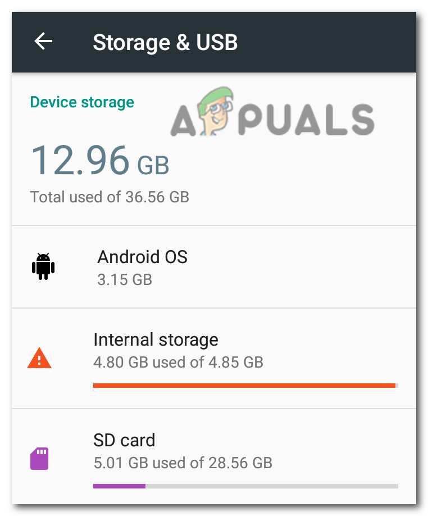Image resolution: width=428 pixels, height=516 pixels.
Task: Click the Storage & USB title text
Action: (165, 42)
